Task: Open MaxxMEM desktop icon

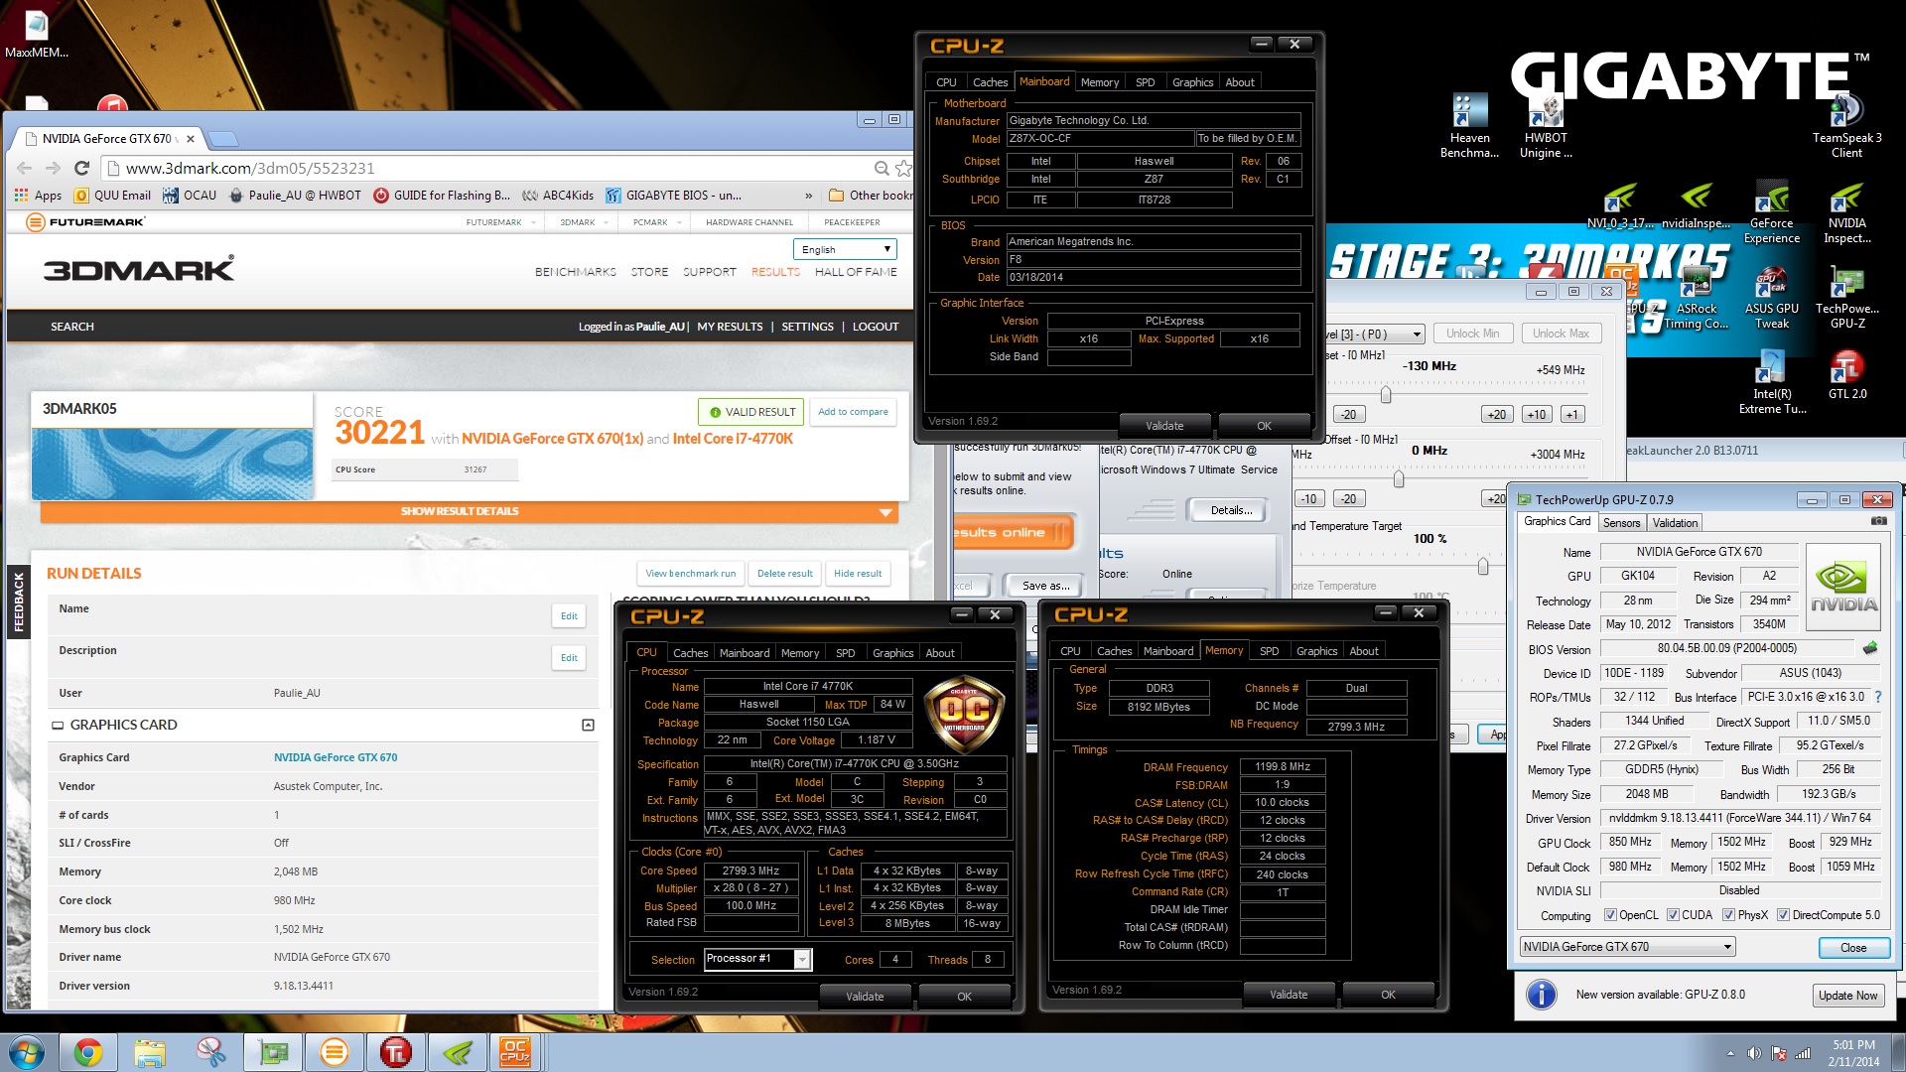Action: 36,35
